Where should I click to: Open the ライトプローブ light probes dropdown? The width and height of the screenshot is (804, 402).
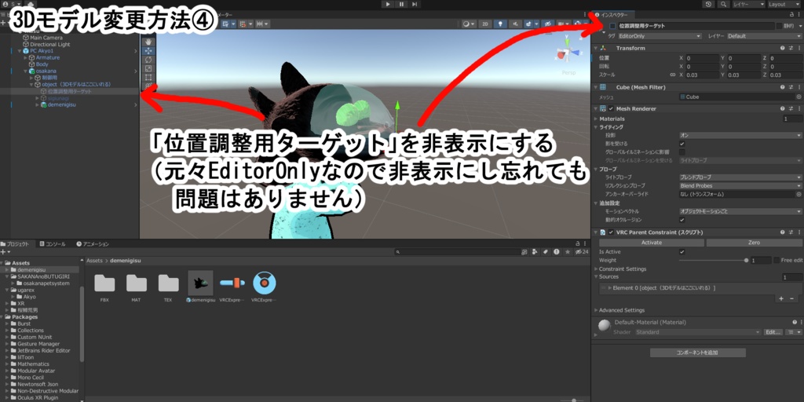740,177
